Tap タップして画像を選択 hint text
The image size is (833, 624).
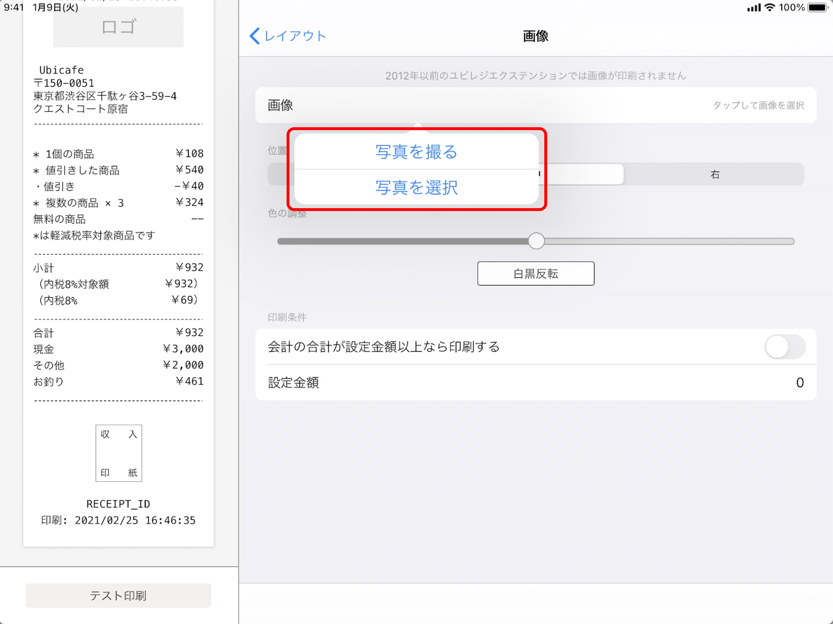(x=759, y=105)
